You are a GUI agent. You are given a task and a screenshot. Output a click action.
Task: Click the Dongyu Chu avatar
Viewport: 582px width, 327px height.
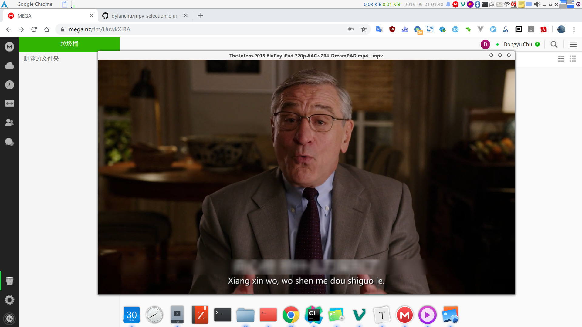(485, 44)
